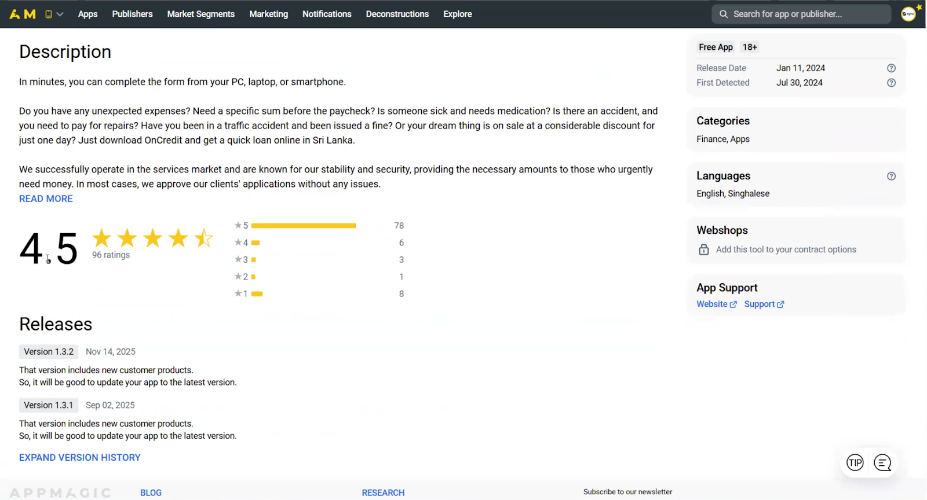Expand the description with READ MORE
The image size is (927, 500).
click(x=46, y=198)
